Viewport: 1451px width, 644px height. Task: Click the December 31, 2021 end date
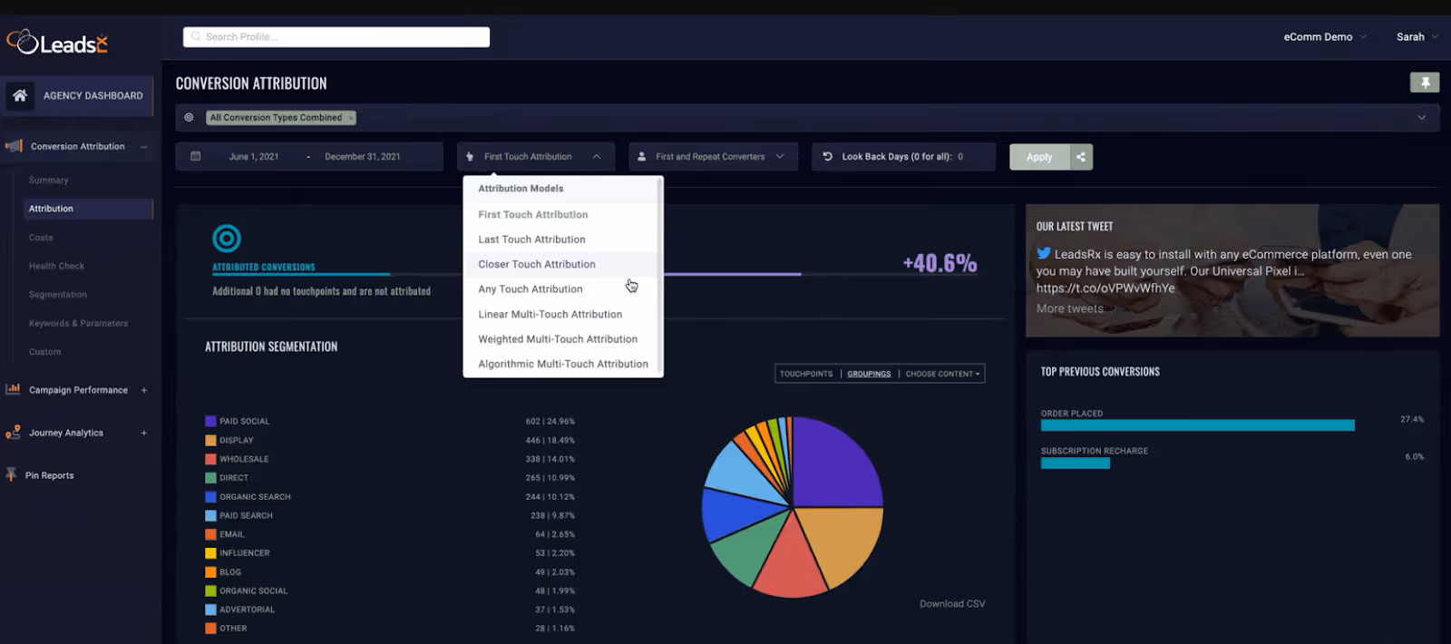pos(363,157)
